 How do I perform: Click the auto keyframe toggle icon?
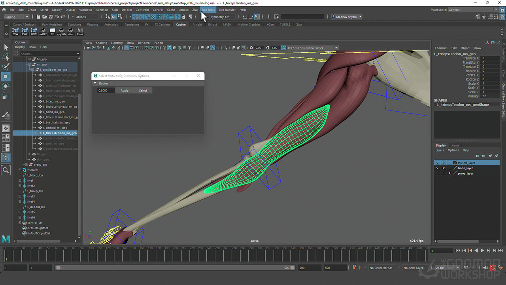point(493,268)
